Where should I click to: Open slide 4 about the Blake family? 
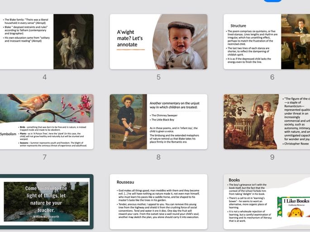click(47, 42)
